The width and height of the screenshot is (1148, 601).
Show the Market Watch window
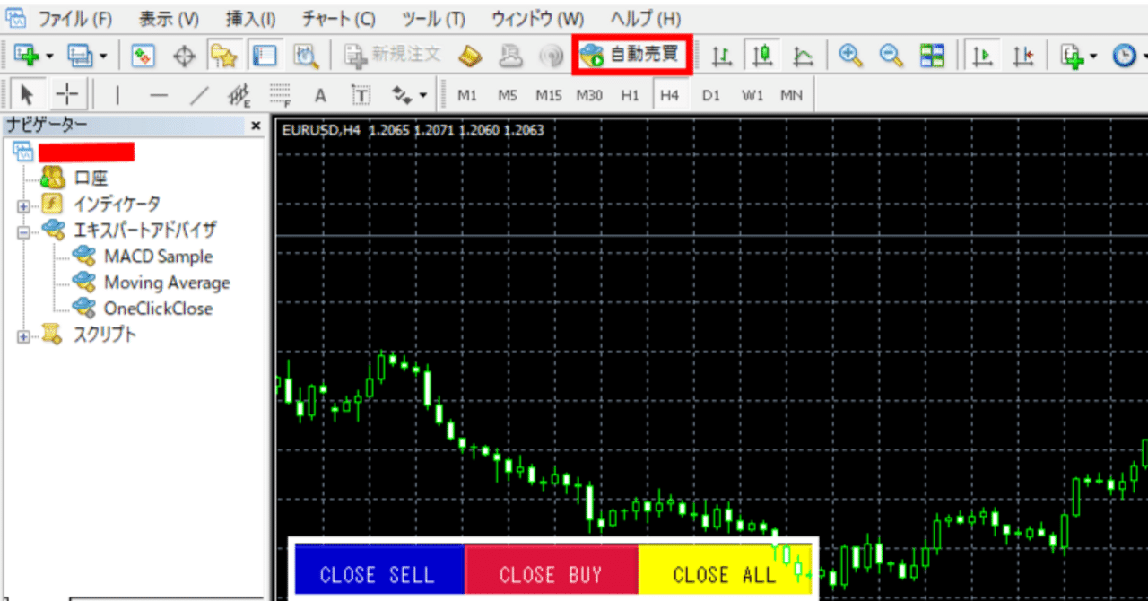(143, 56)
